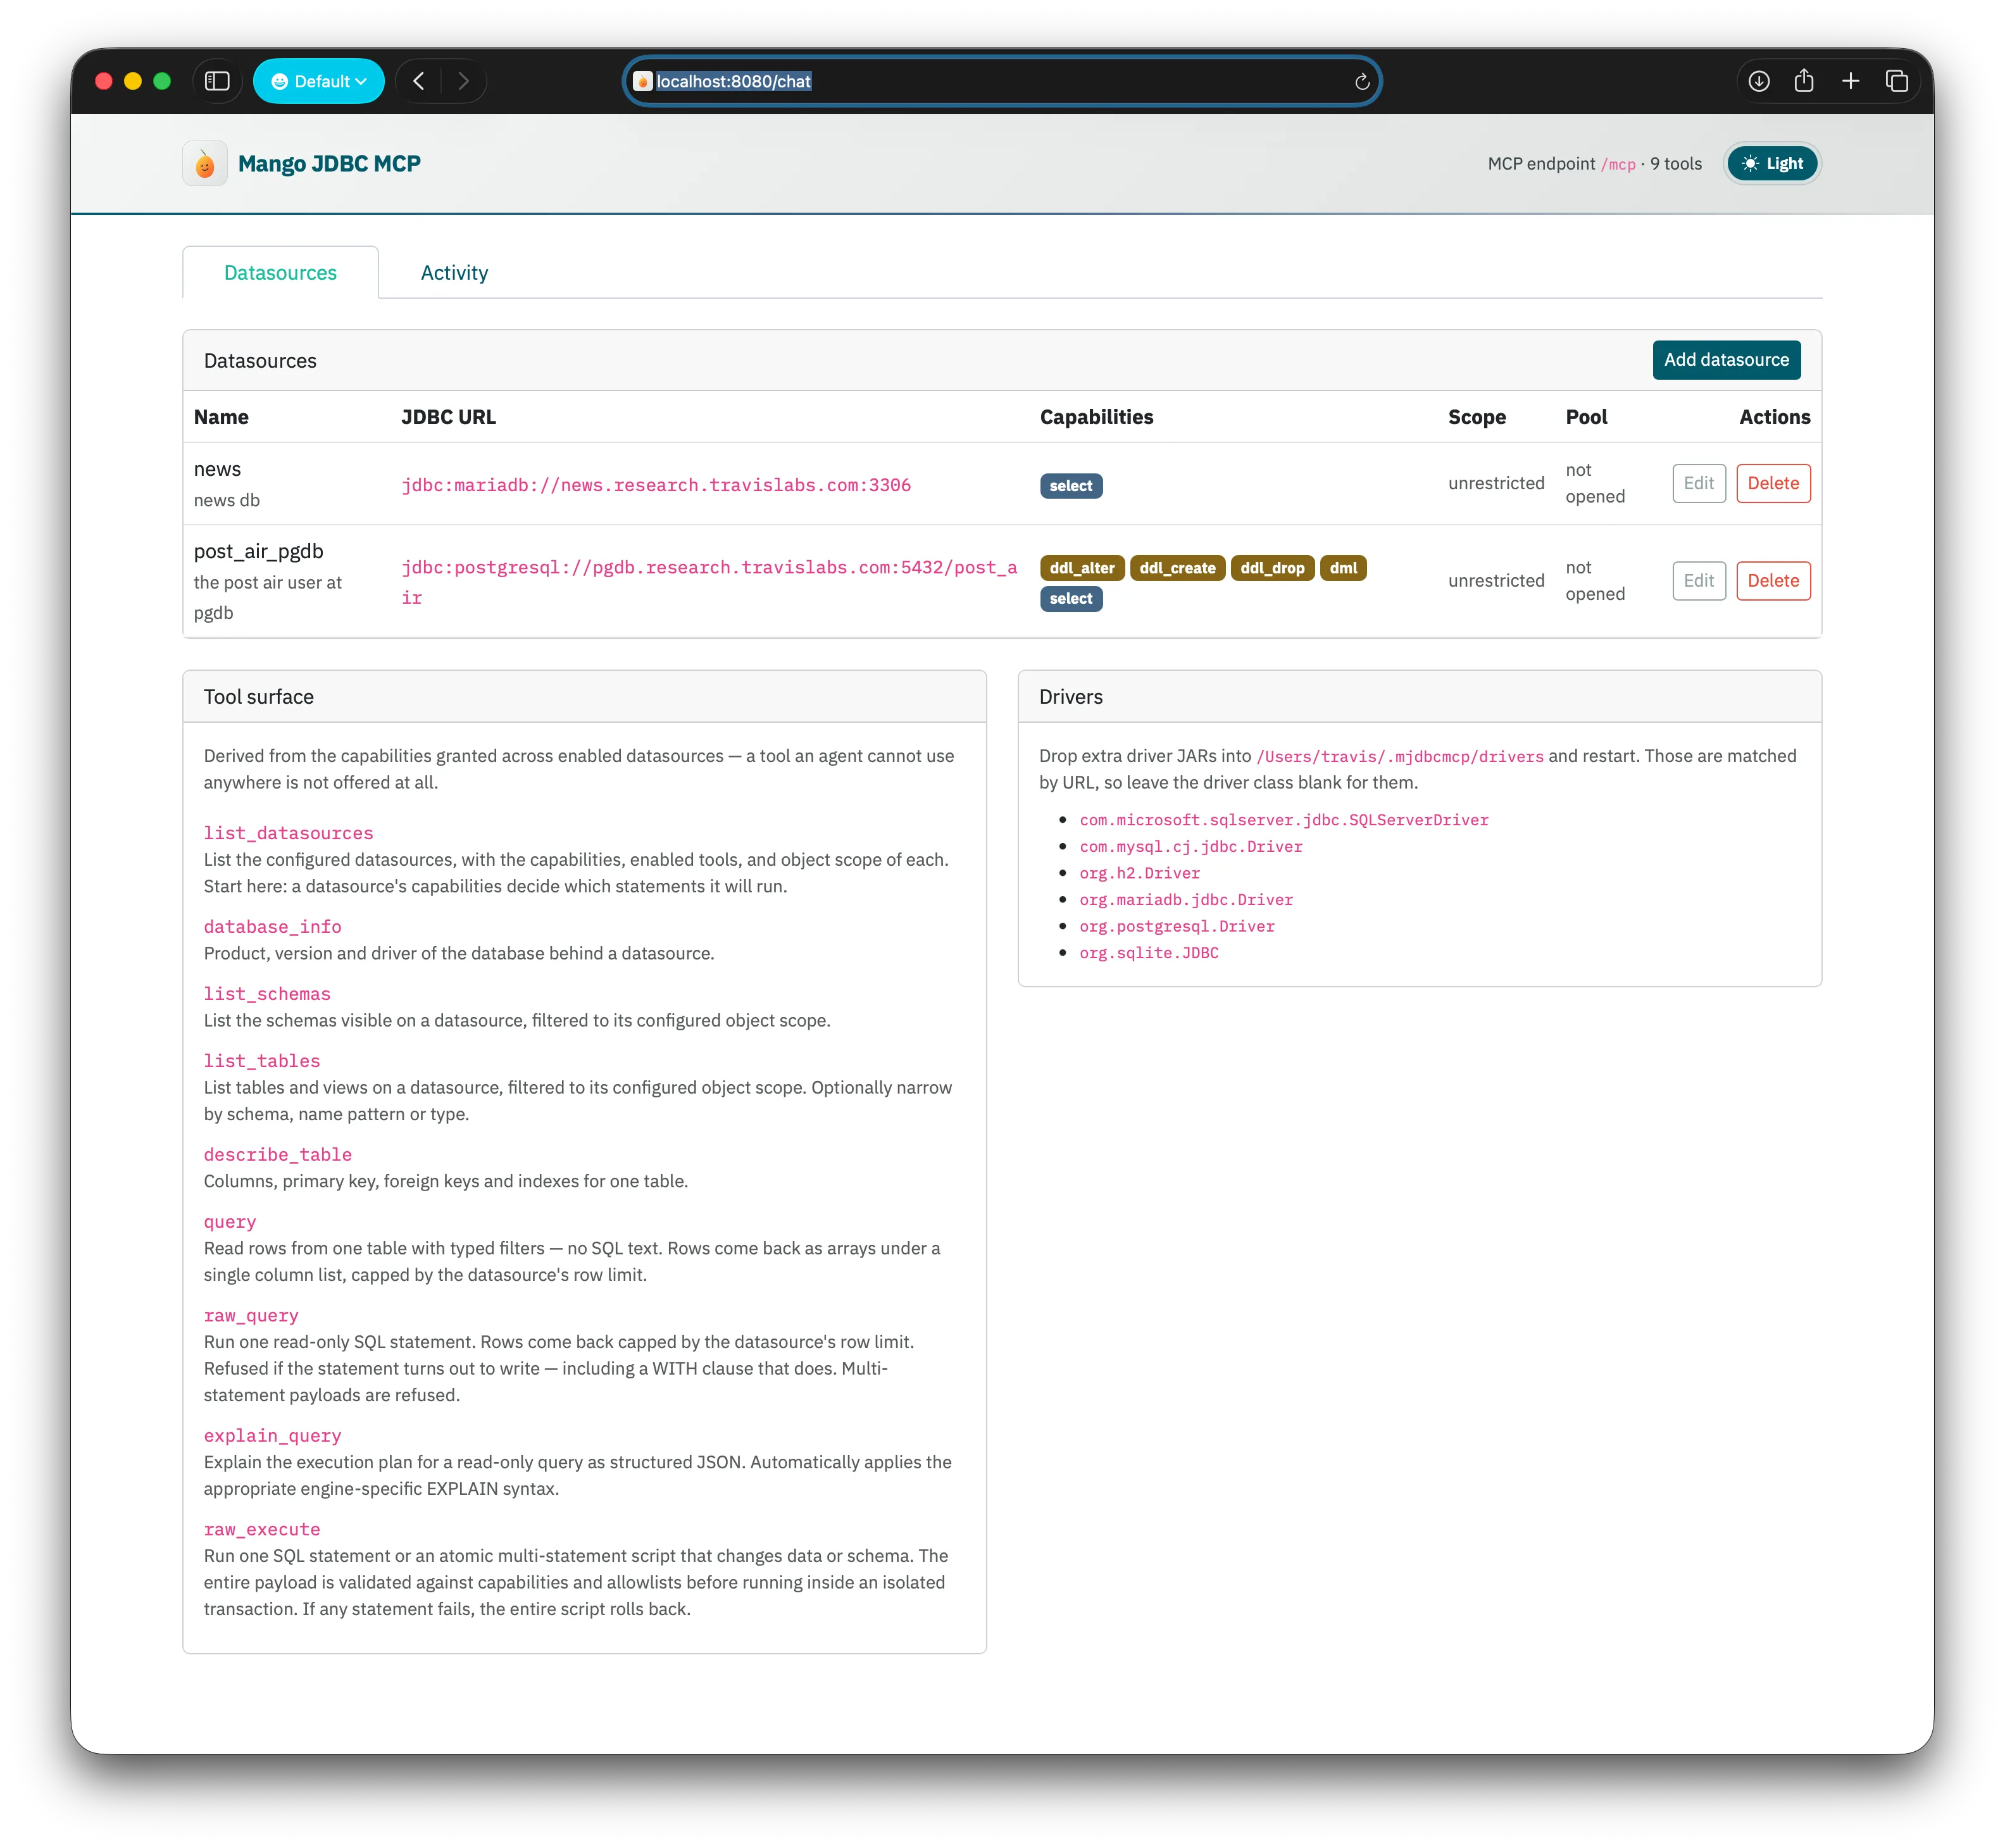Reload the page with the refresh icon
Screen dimensions: 2005x1848
(1361, 82)
